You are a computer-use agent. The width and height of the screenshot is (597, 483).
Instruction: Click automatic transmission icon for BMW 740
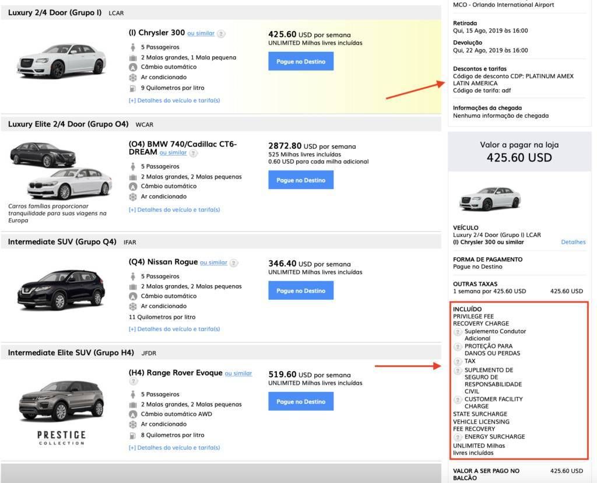click(133, 187)
